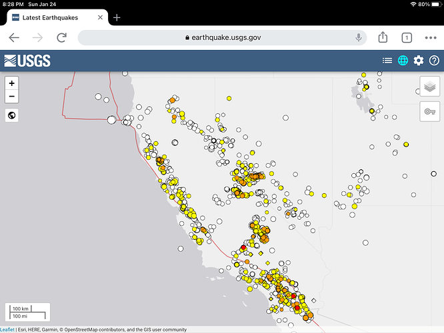Tap the microphone voice search icon
This screenshot has width=444, height=333.
tap(359, 37)
